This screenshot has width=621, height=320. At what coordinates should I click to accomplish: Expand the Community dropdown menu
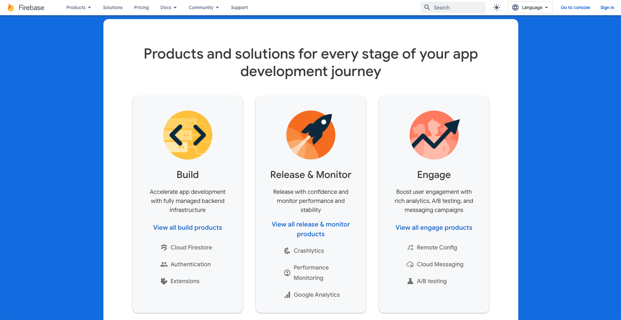[x=204, y=7]
